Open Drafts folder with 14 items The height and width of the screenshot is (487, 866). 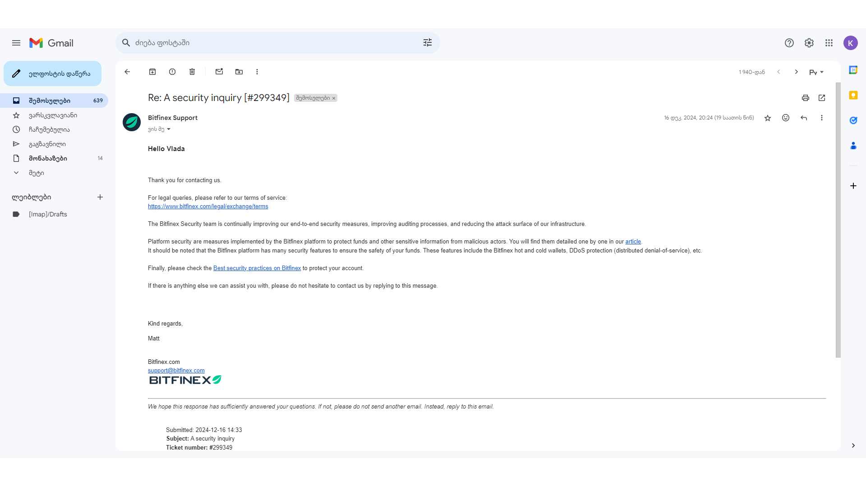[54, 158]
